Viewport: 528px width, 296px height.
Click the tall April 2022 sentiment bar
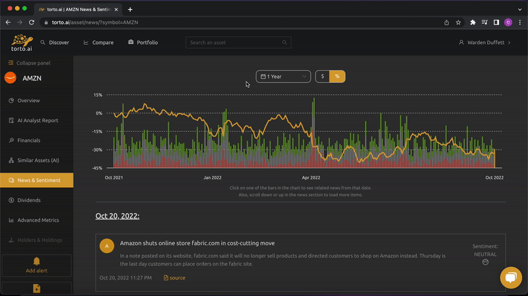(314, 133)
